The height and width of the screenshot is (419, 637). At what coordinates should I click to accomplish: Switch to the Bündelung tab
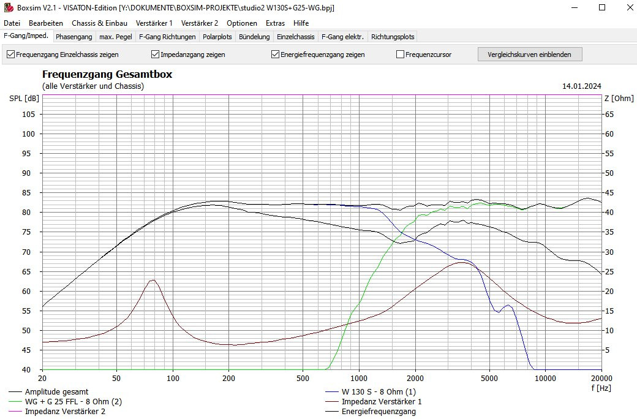[x=254, y=37]
